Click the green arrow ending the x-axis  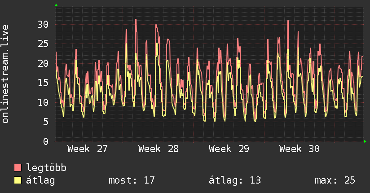pos(365,141)
